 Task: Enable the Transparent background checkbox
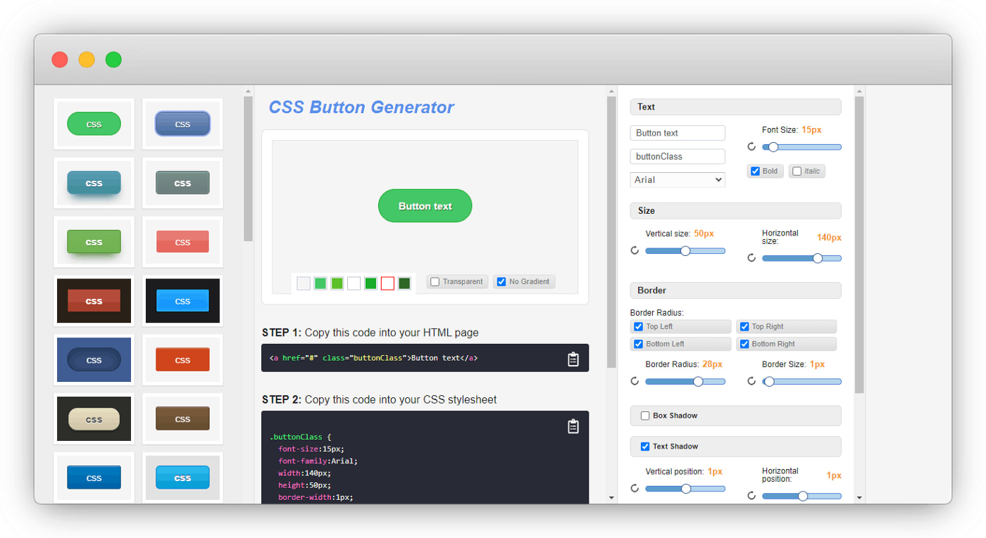pos(435,281)
